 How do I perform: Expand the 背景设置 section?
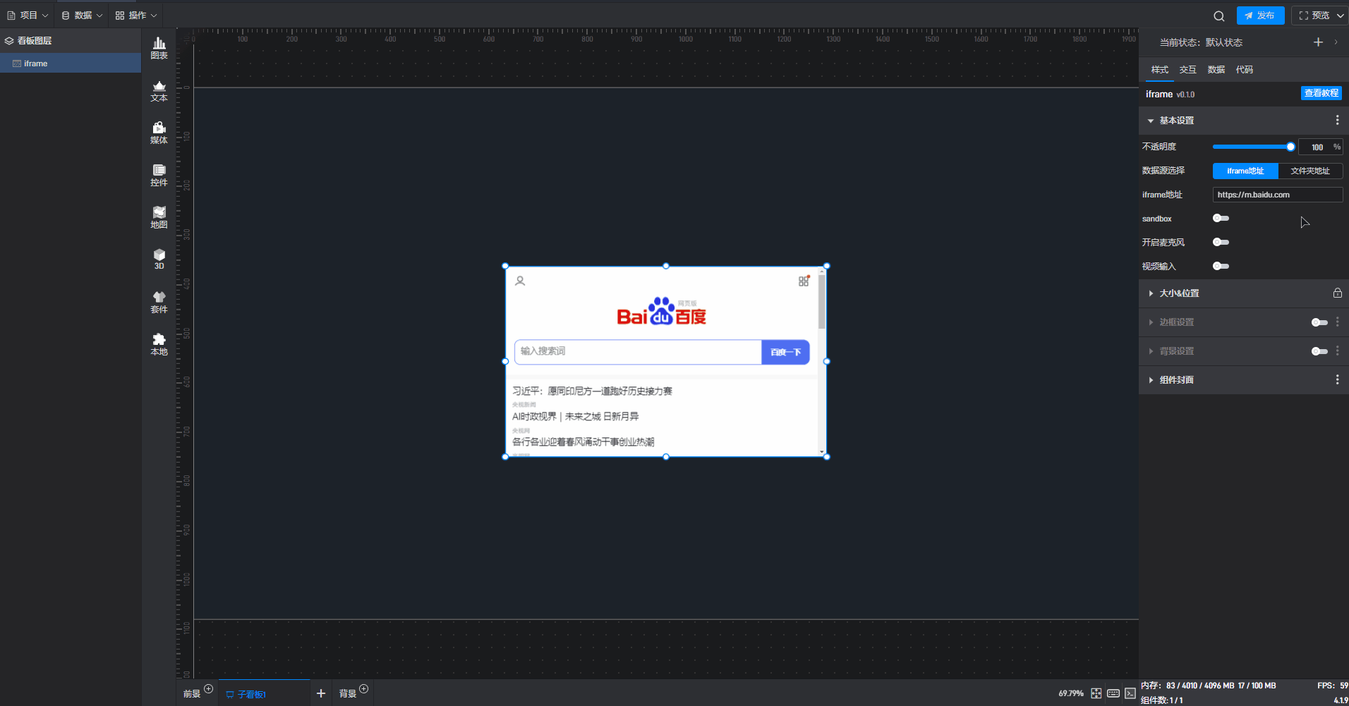pyautogui.click(x=1151, y=351)
